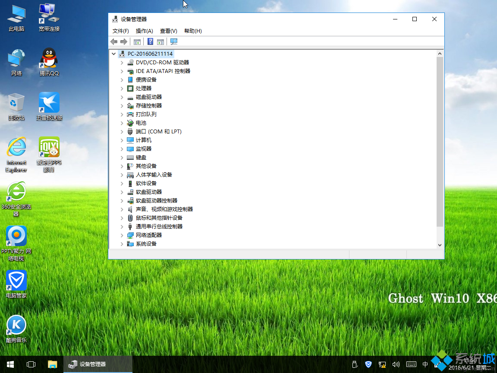Open the 查看(V) menu
Screen dimensions: 497x373
pos(168,31)
